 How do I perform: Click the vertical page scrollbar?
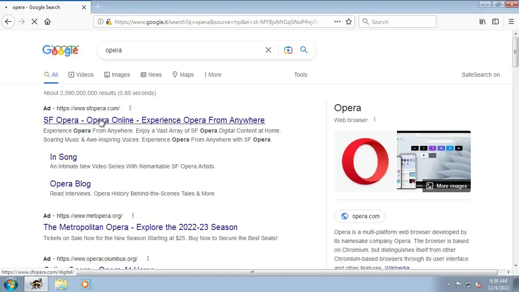(516, 52)
